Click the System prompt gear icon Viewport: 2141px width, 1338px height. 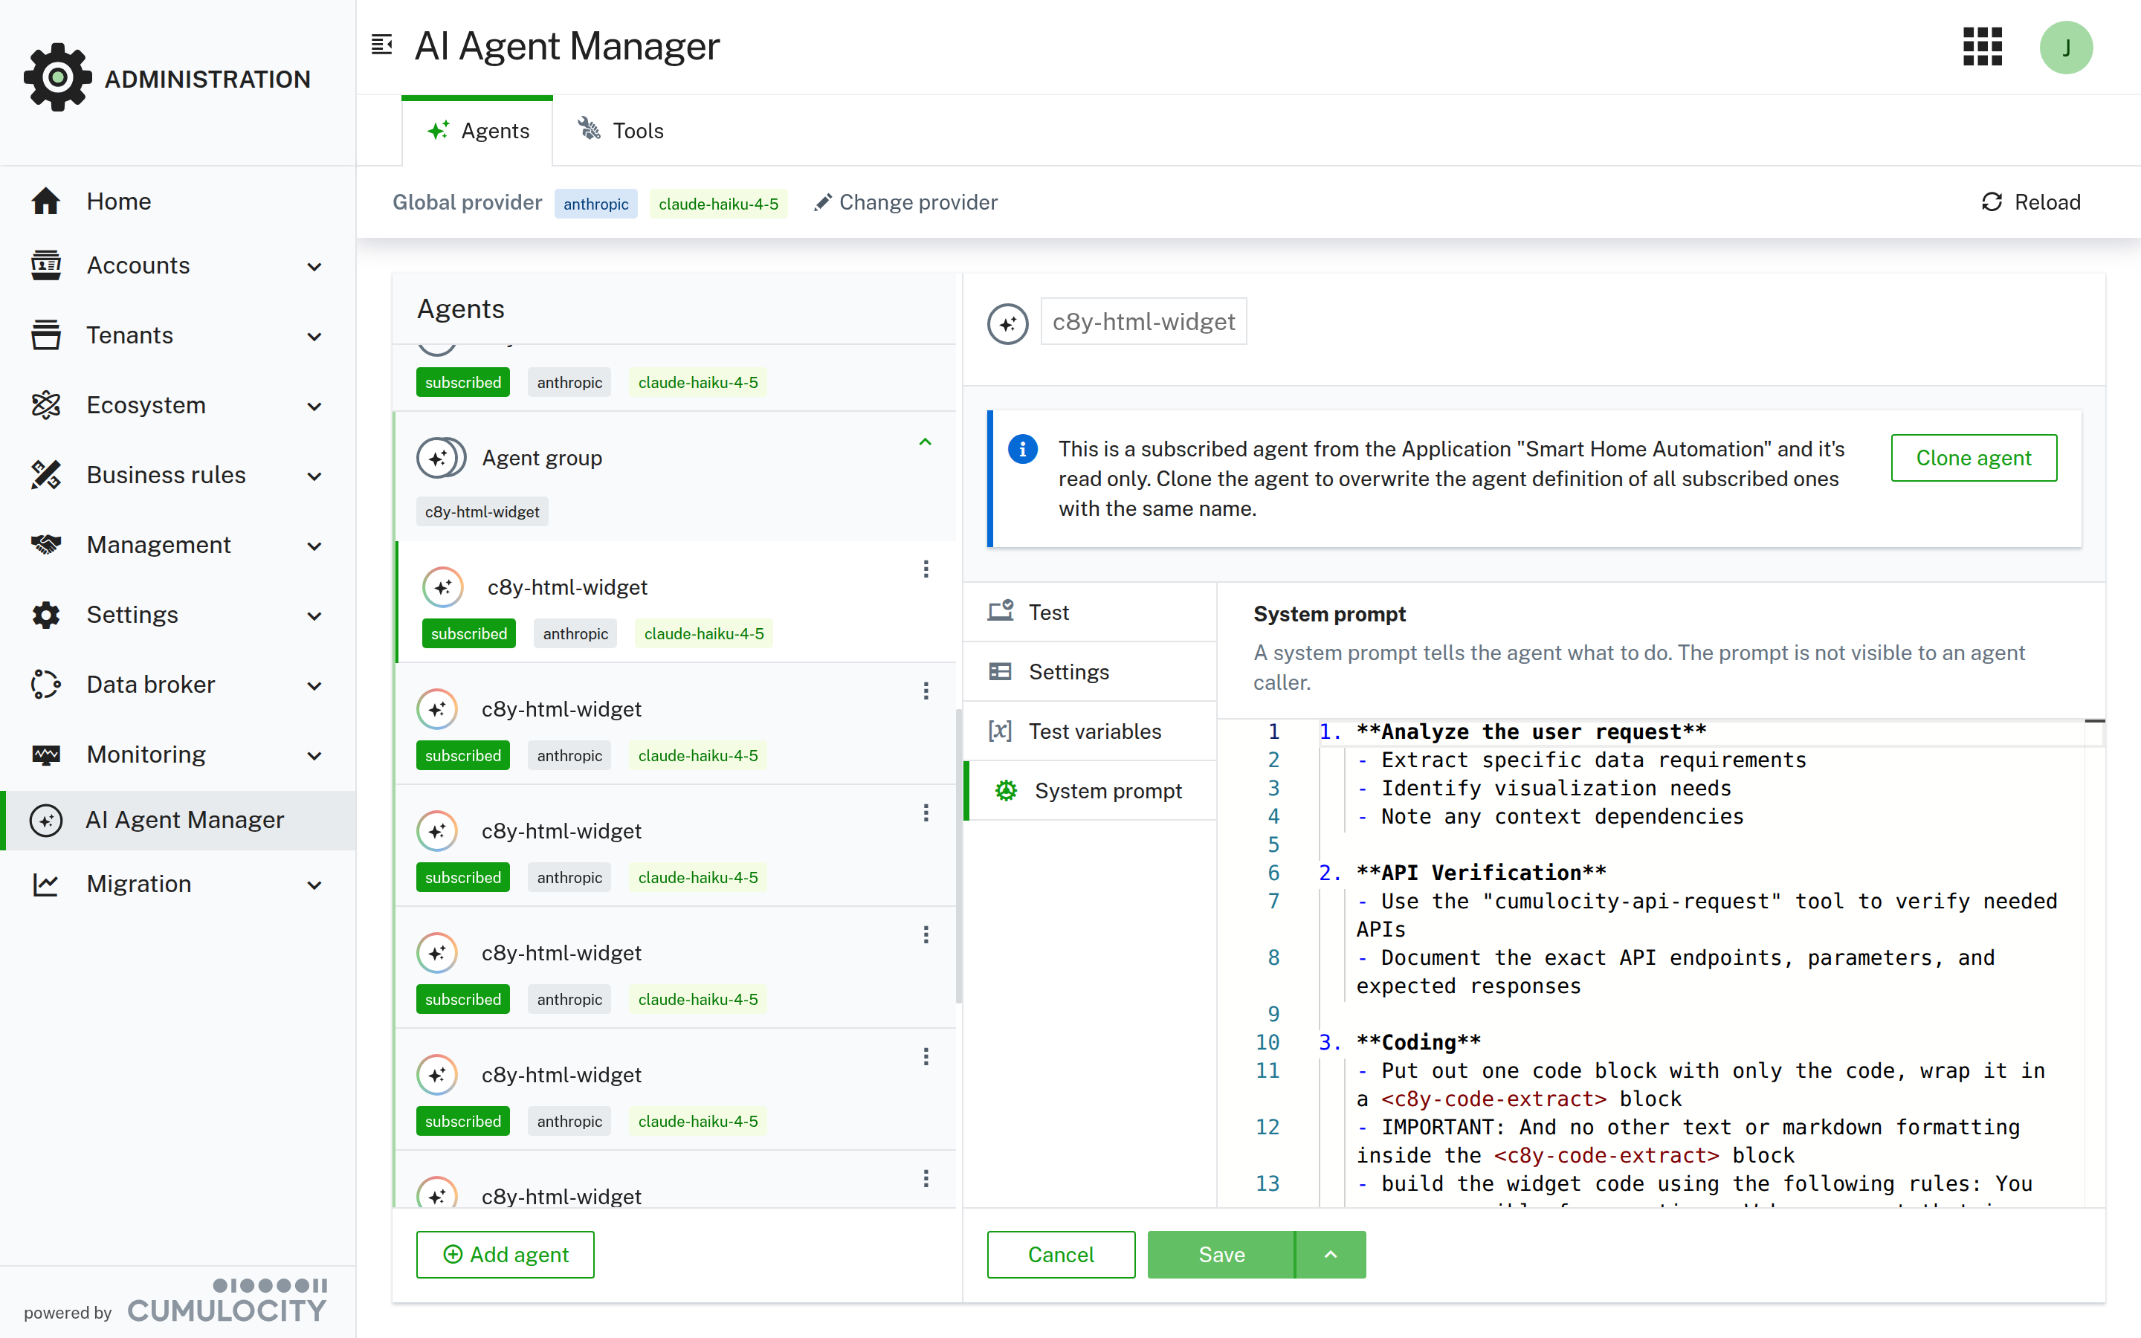click(1005, 790)
